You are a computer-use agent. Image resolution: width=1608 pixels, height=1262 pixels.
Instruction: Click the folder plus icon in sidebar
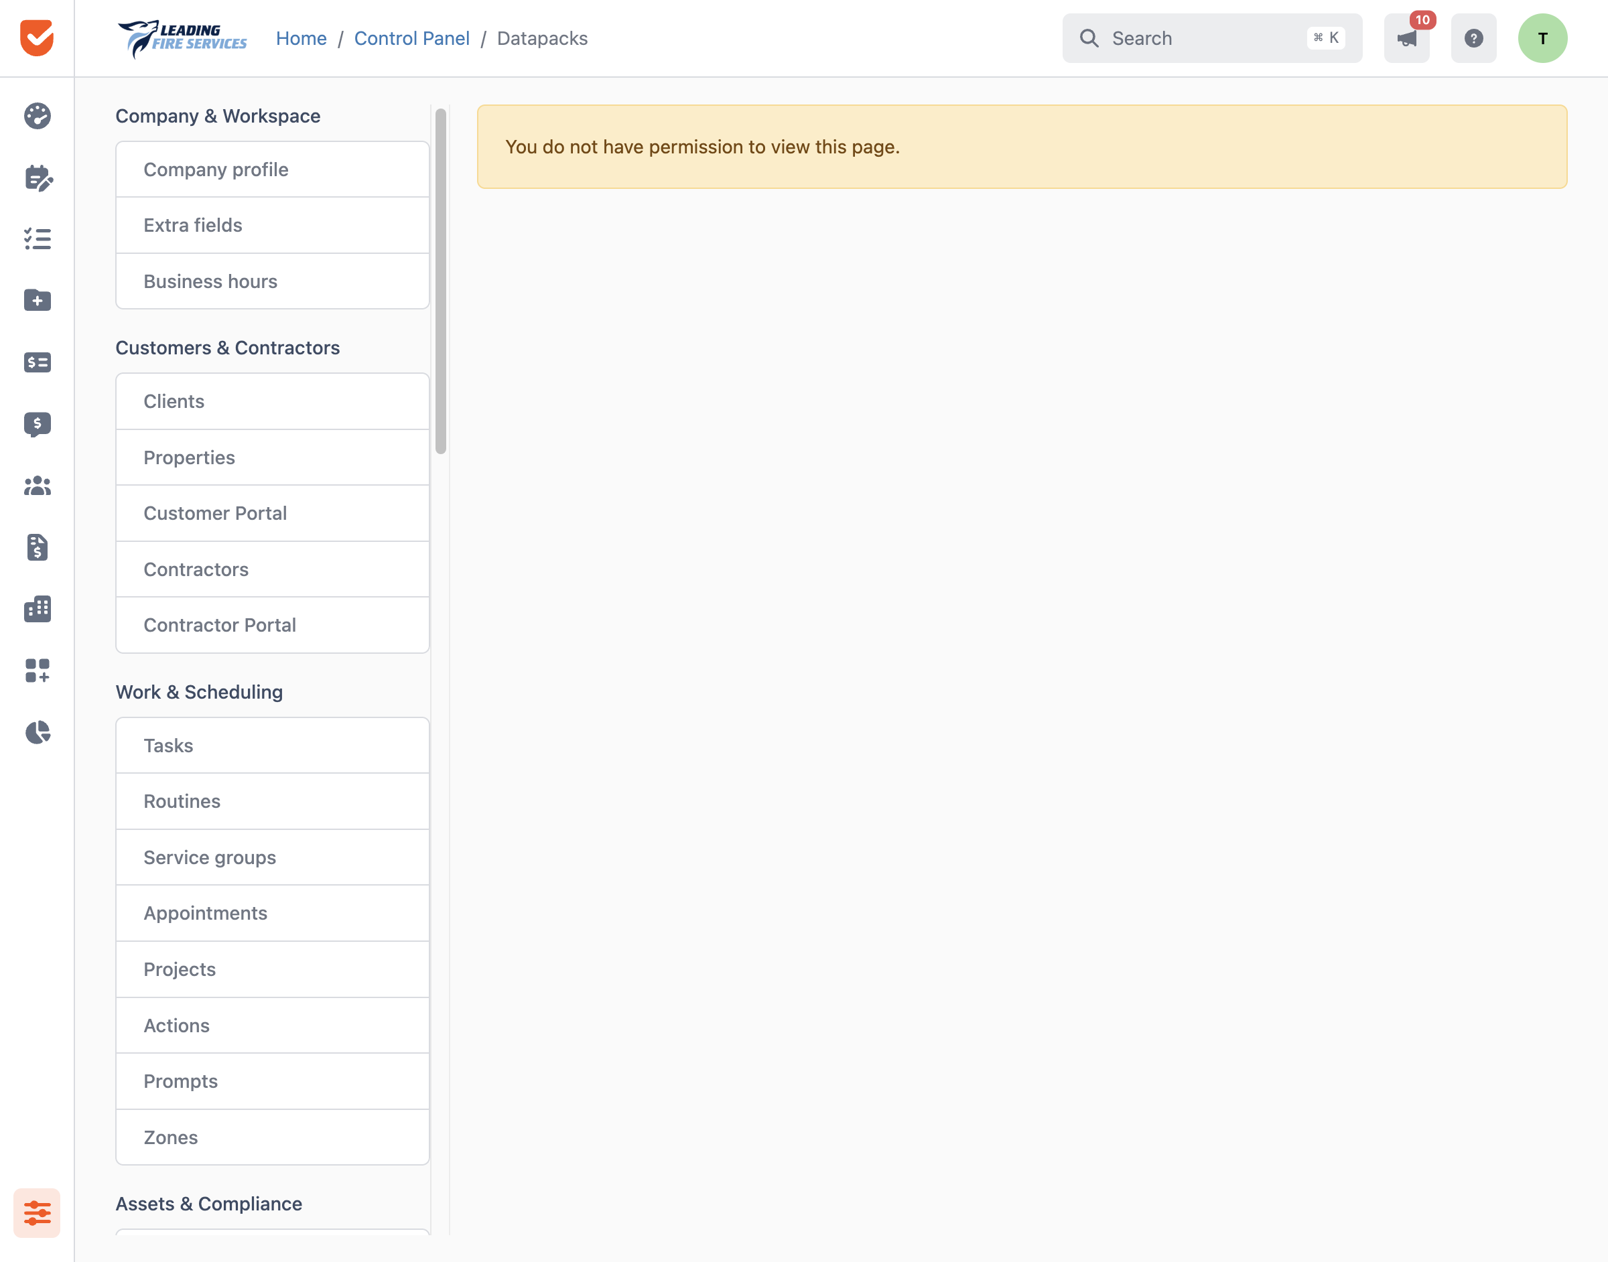[x=37, y=300]
